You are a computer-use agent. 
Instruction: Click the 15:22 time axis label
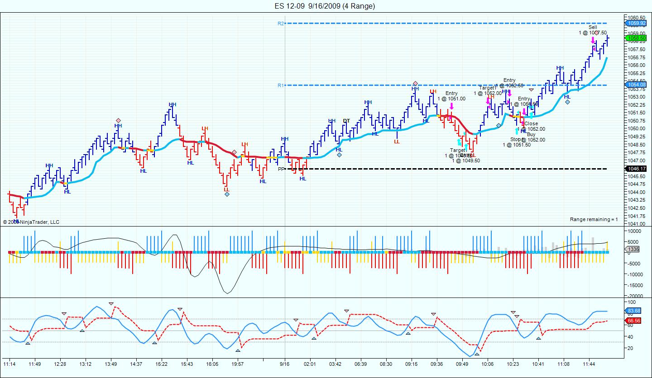coord(162,364)
